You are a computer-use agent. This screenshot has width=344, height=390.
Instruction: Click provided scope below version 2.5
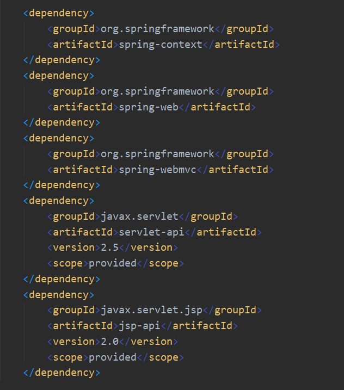(113, 263)
